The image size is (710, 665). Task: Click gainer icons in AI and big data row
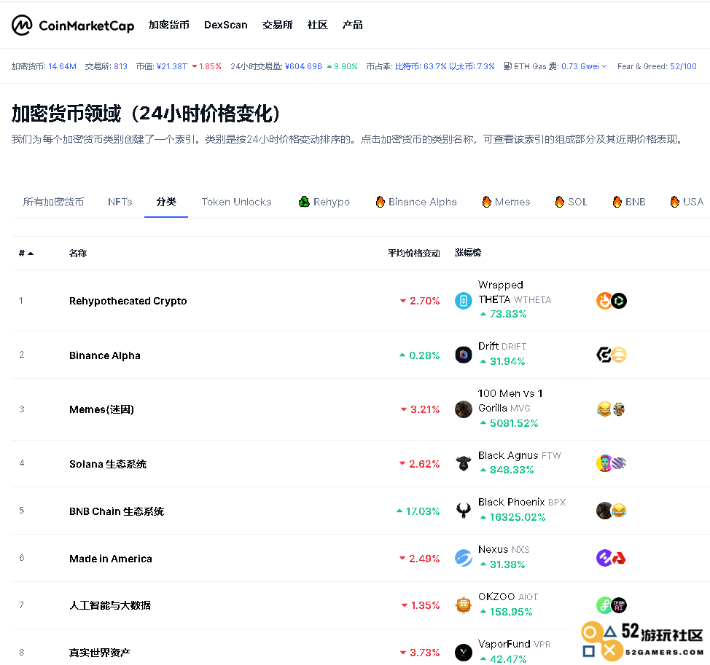[612, 605]
